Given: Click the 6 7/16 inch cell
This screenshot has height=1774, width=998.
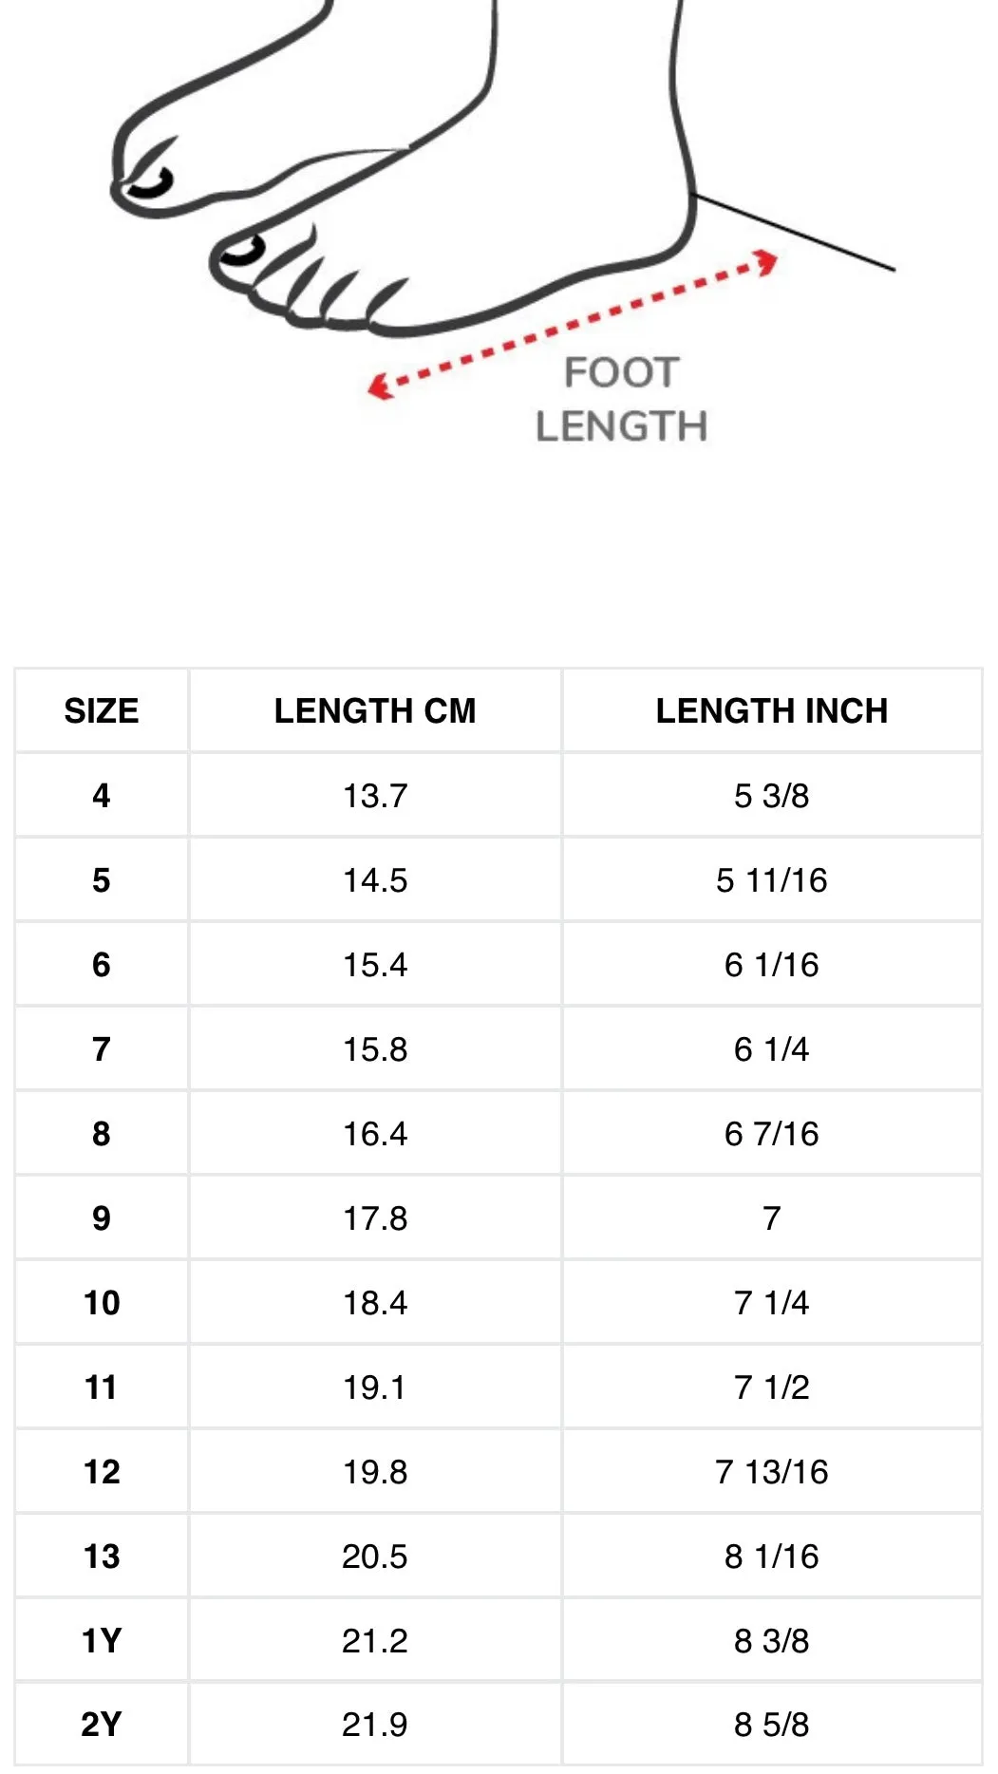Looking at the screenshot, I should coord(772,1133).
